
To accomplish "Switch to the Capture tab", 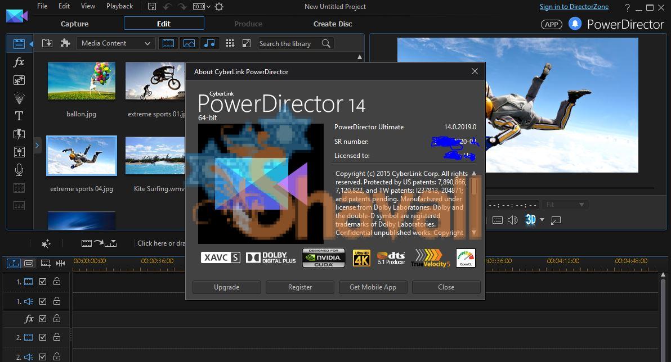I will (x=74, y=24).
